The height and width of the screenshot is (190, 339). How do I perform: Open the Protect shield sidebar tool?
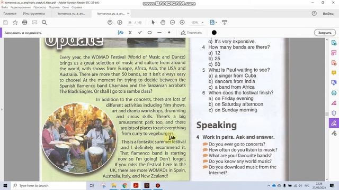tap(334, 113)
